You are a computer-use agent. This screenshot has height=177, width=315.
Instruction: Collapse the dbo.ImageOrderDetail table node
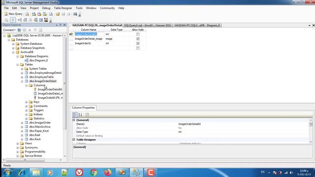[x=22, y=81]
